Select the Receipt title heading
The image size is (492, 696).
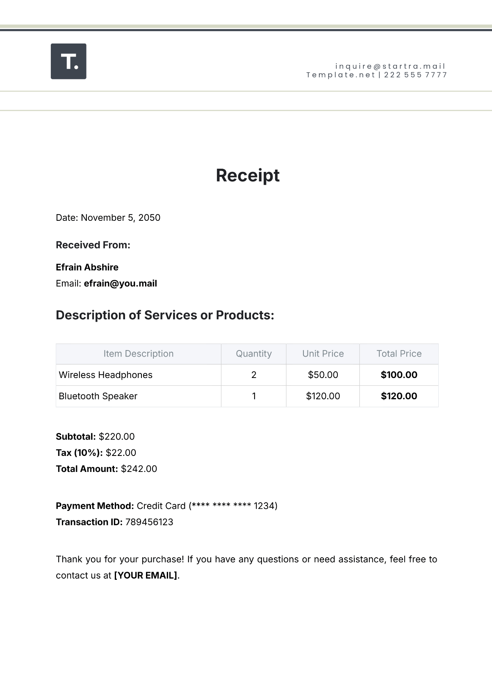[248, 175]
